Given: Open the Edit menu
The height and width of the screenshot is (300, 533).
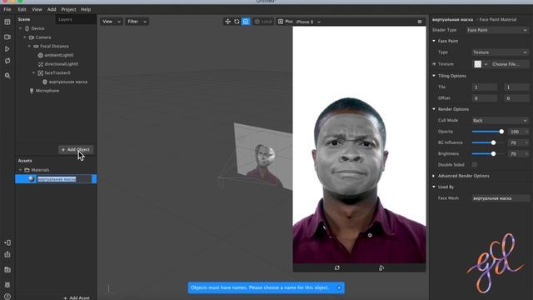Looking at the screenshot, I should click(x=22, y=9).
